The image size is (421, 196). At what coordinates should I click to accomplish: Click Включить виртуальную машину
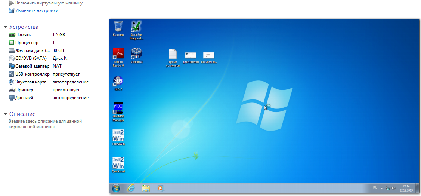[x=49, y=3]
